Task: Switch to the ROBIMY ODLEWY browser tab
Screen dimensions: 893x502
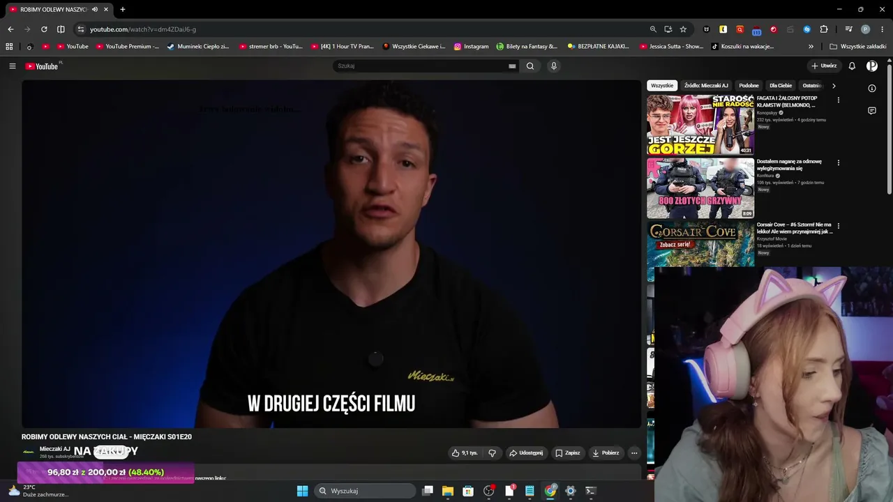Action: click(60, 10)
